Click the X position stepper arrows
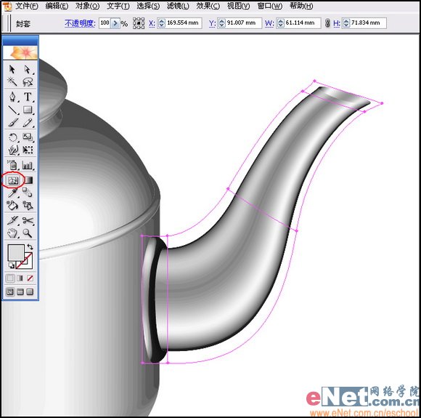The image size is (421, 418). pos(162,23)
